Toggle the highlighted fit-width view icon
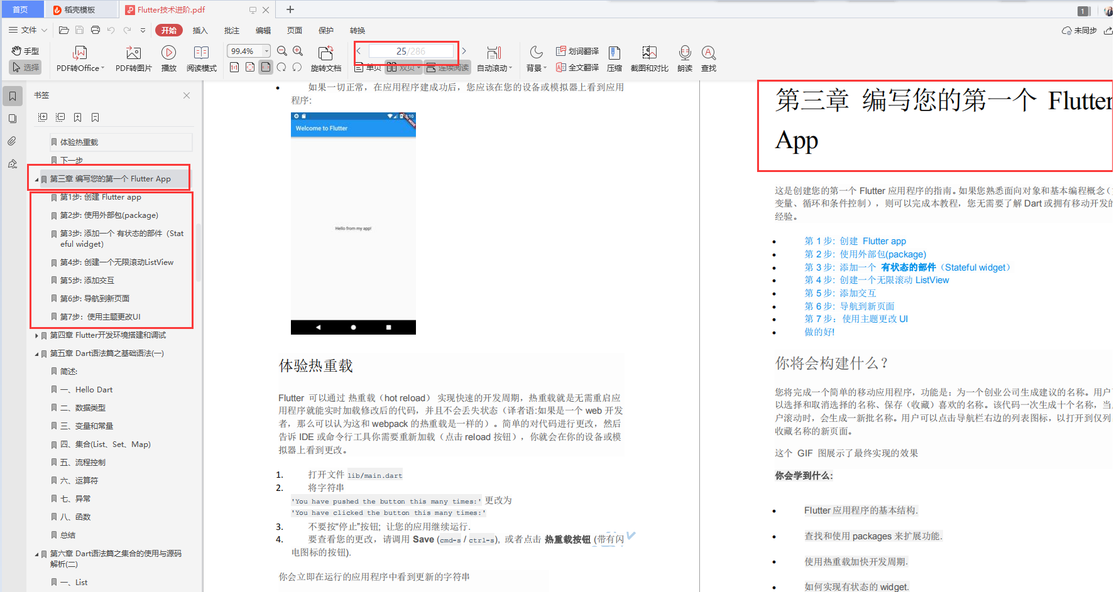The height and width of the screenshot is (592, 1114). pyautogui.click(x=266, y=67)
